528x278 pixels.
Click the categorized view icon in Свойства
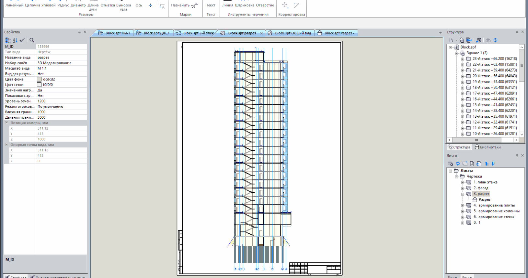[8, 40]
